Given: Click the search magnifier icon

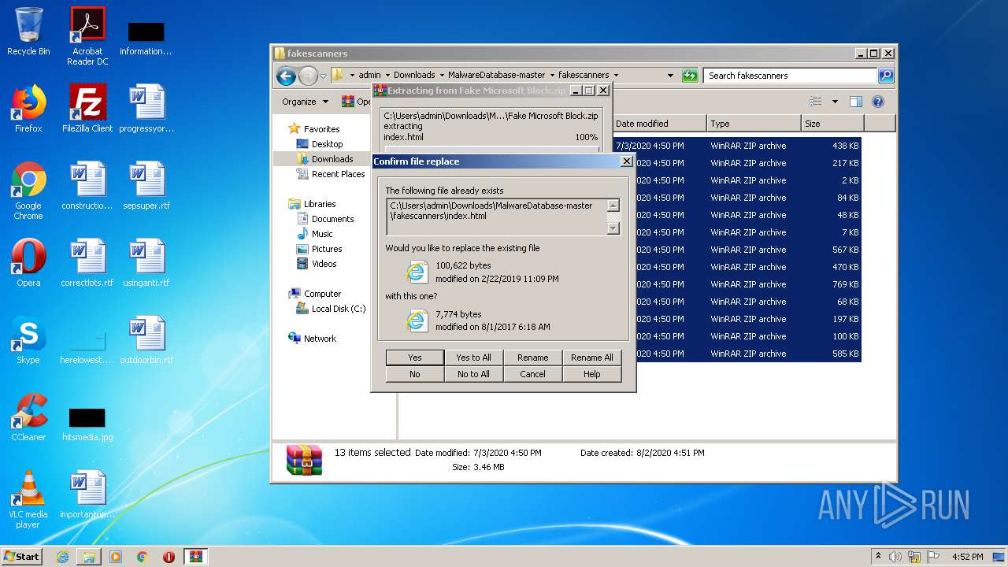Looking at the screenshot, I should pos(886,76).
